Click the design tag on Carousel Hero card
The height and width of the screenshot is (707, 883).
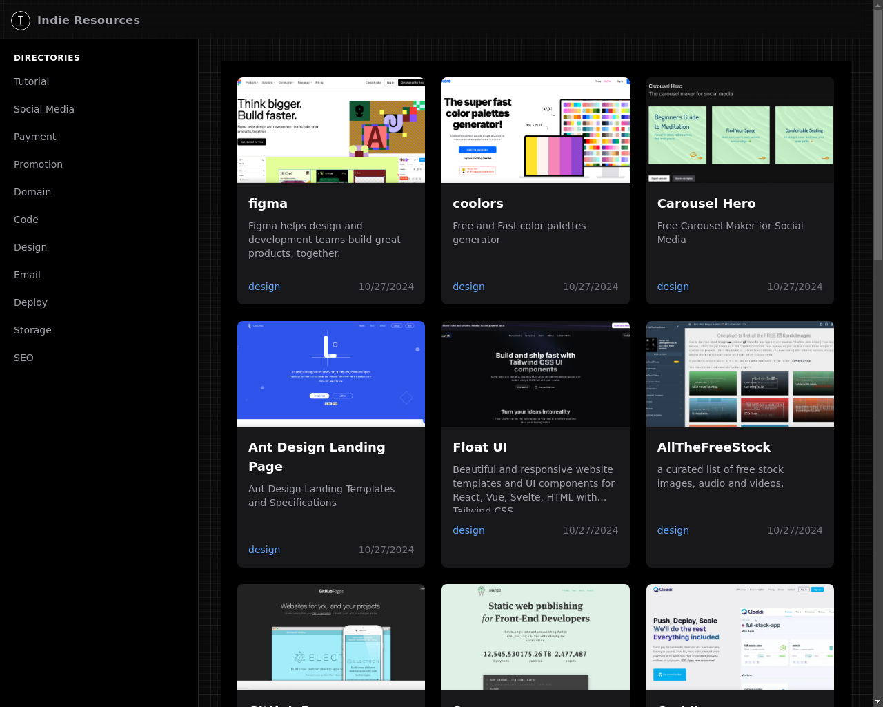[x=673, y=287]
